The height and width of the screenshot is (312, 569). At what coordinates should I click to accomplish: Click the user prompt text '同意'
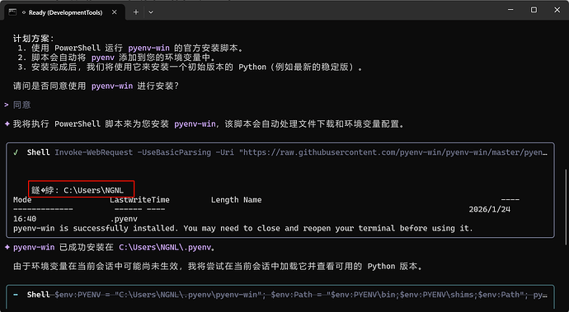[21, 105]
